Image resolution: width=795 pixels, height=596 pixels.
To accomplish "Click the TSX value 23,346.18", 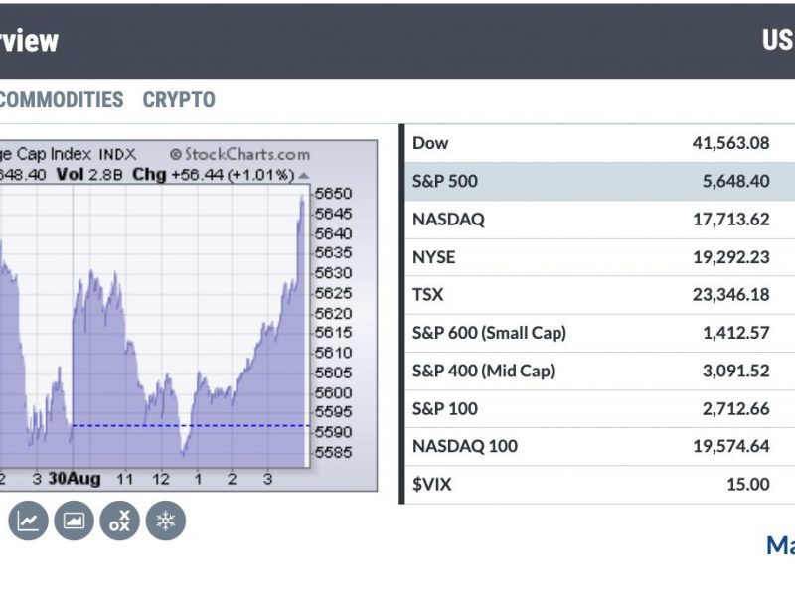I will [731, 295].
